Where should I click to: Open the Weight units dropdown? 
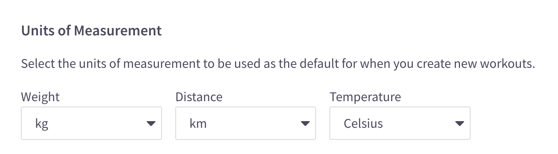[x=91, y=123]
